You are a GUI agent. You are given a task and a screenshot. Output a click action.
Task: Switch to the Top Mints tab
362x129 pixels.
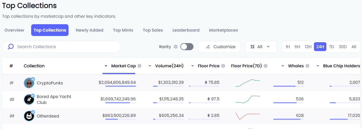click(x=123, y=30)
